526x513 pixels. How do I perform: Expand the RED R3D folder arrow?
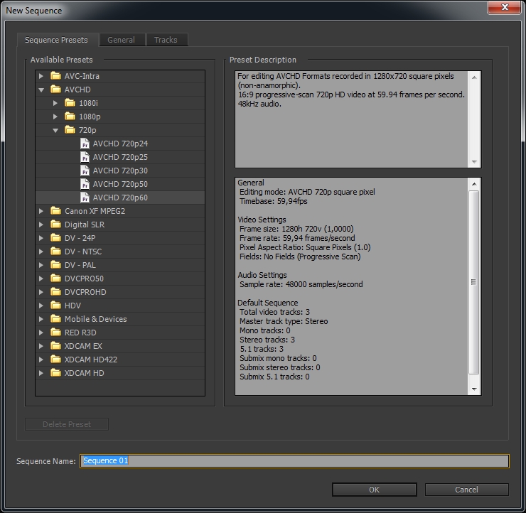pyautogui.click(x=41, y=333)
